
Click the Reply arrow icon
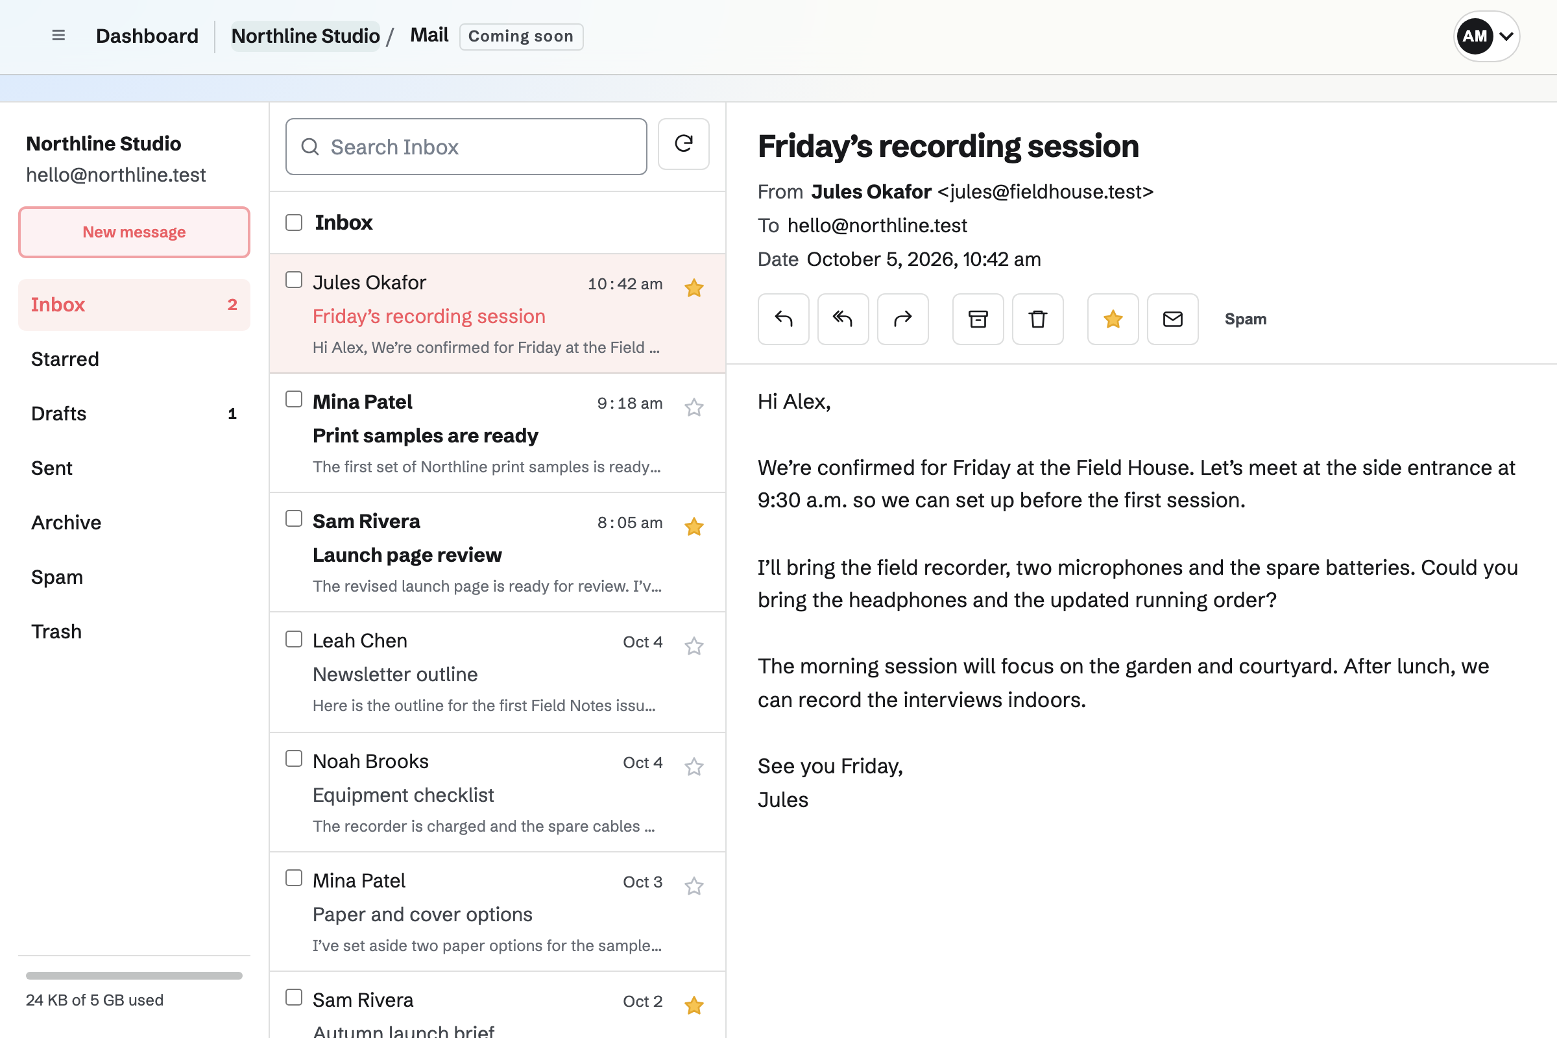pos(783,319)
